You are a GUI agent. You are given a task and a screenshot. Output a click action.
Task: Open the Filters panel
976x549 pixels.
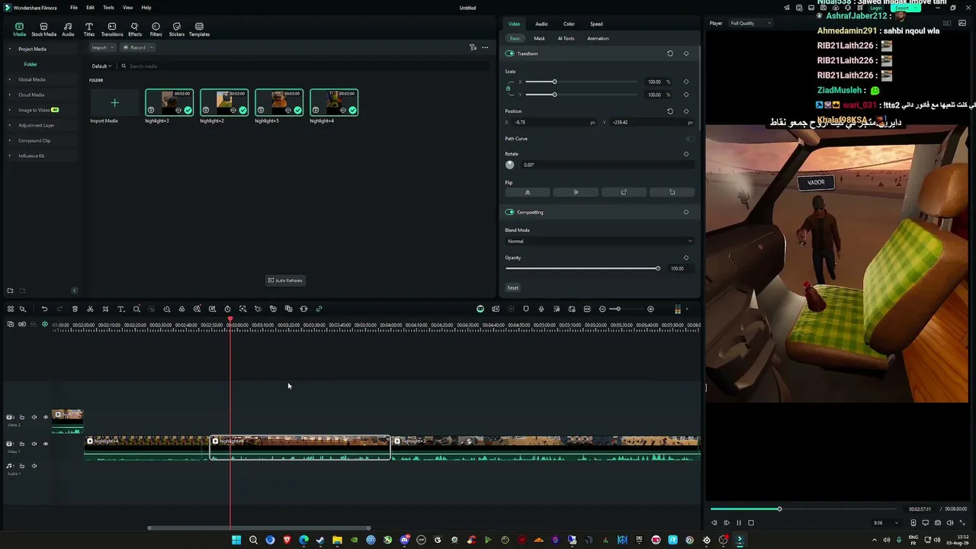[156, 29]
